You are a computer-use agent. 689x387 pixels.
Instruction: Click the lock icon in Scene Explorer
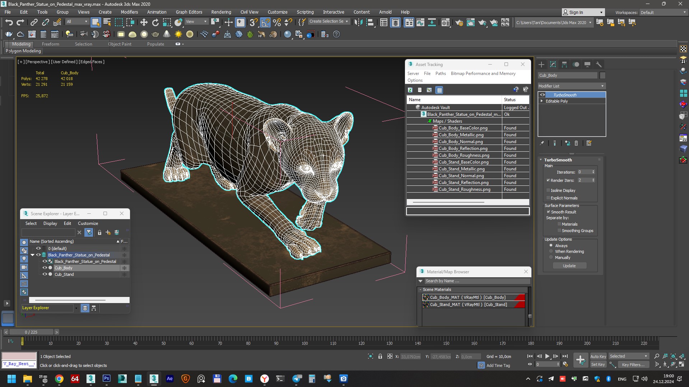pyautogui.click(x=99, y=232)
